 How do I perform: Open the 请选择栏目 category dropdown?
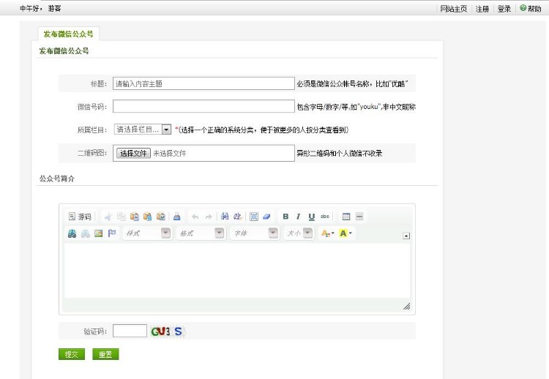142,130
